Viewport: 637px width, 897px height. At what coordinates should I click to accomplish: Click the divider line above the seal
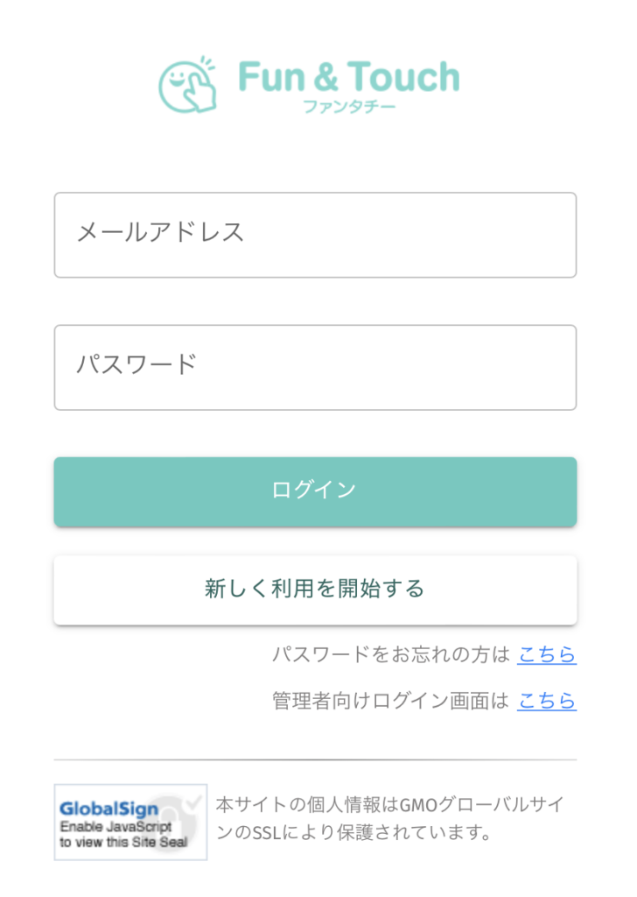[315, 759]
